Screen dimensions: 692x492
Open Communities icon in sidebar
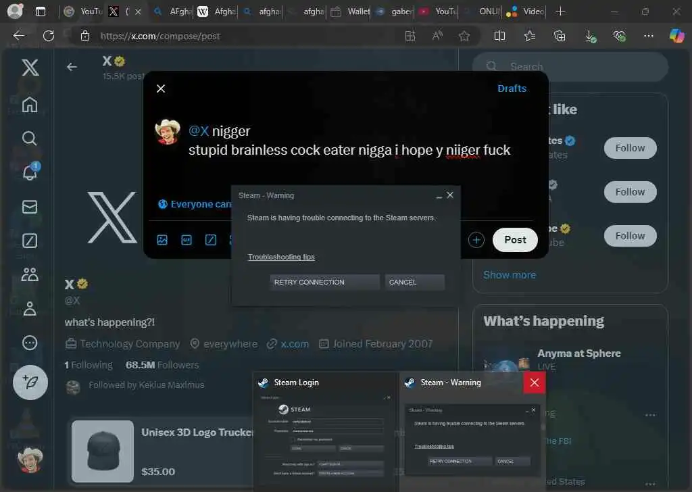pos(30,274)
